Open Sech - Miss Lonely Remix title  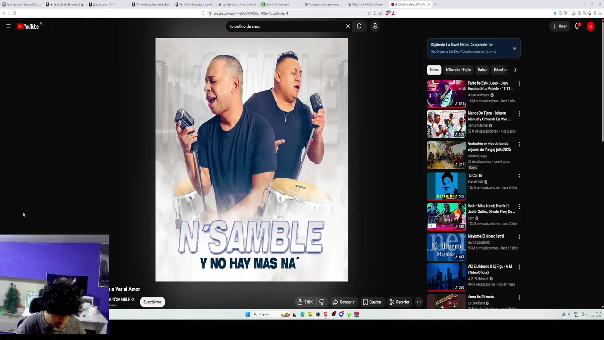[491, 209]
